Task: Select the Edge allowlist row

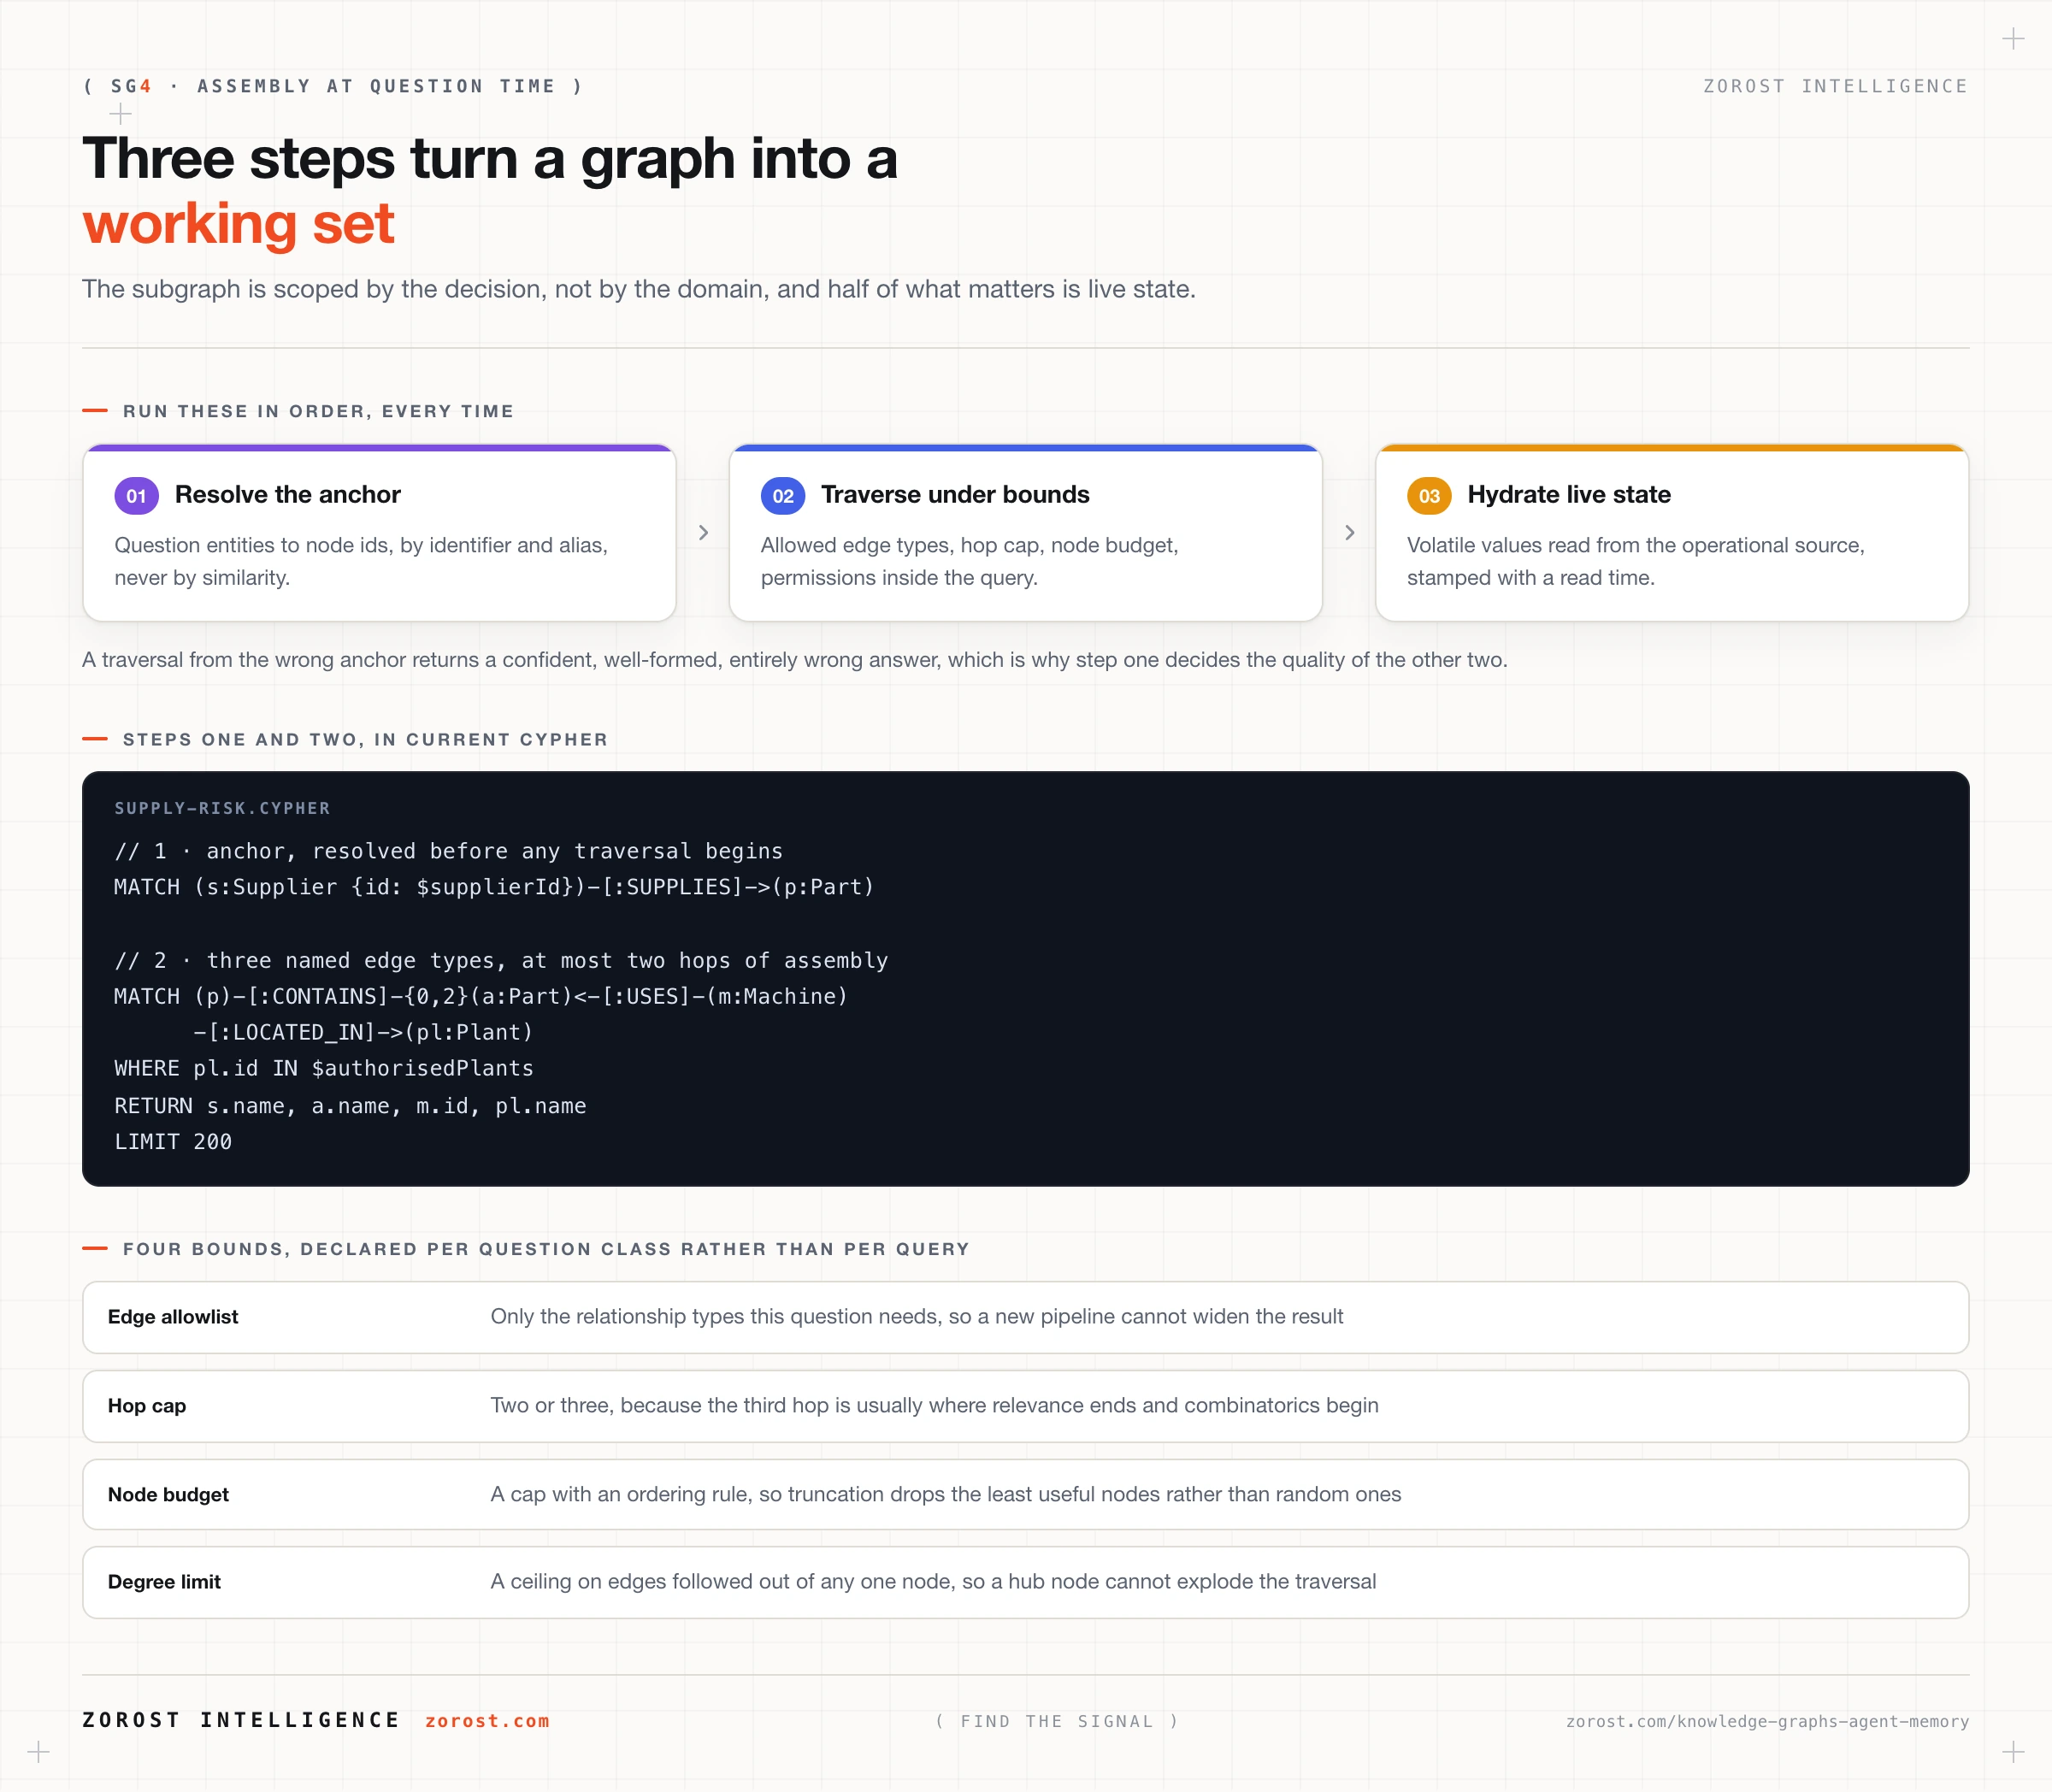Action: (x=1026, y=1317)
